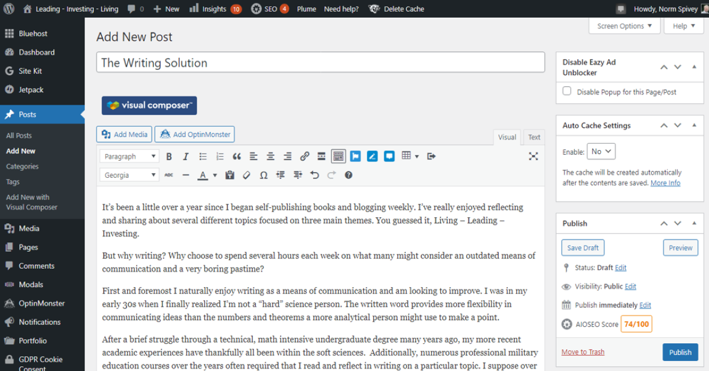This screenshot has width=709, height=371.
Task: Insert a blockquote
Action: coord(236,156)
